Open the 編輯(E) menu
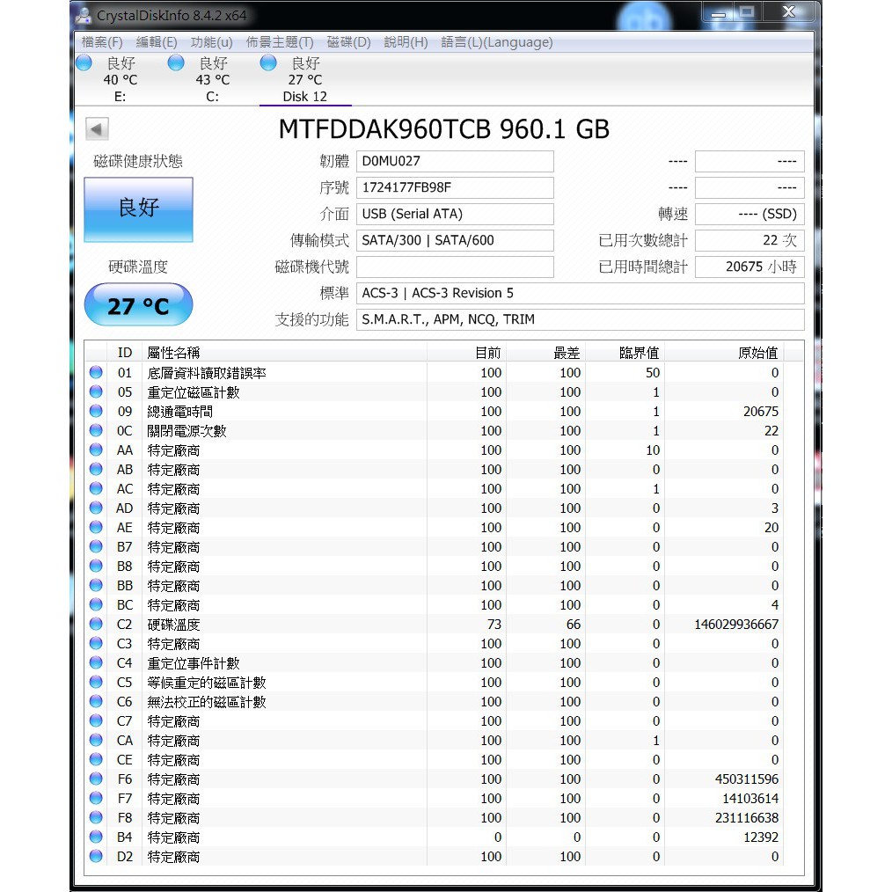The width and height of the screenshot is (892, 892). (x=157, y=42)
